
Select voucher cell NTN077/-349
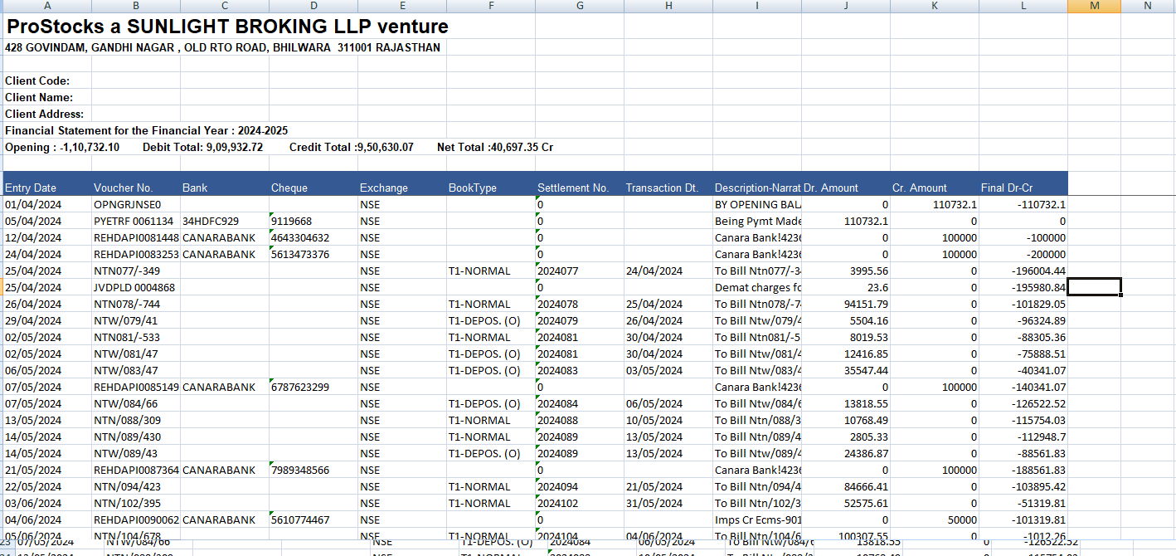(x=136, y=271)
